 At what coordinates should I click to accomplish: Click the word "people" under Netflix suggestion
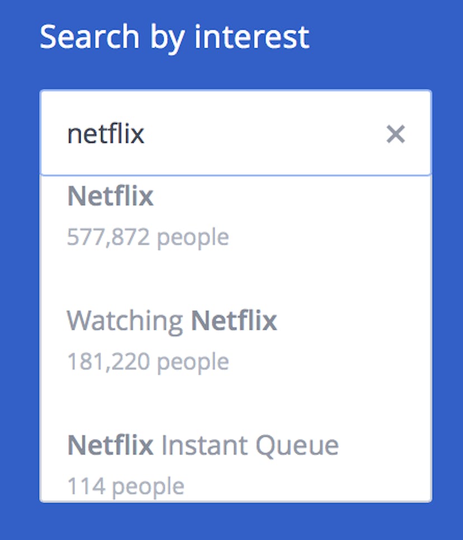pyautogui.click(x=192, y=237)
